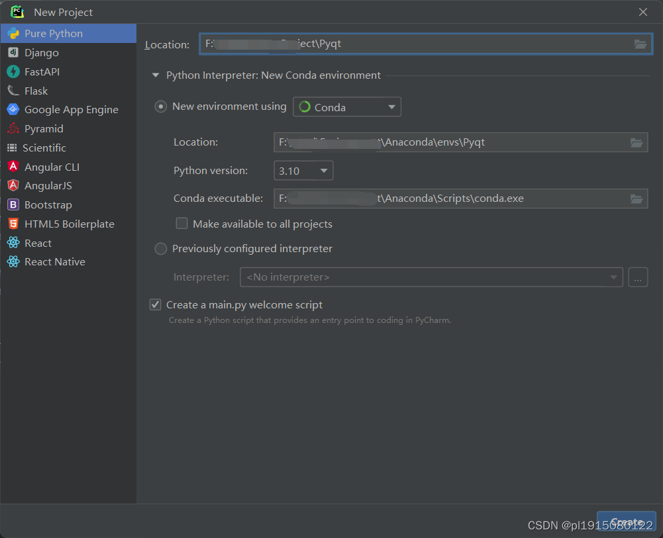The width and height of the screenshot is (663, 538).
Task: Click the Python version label
Action: (211, 171)
